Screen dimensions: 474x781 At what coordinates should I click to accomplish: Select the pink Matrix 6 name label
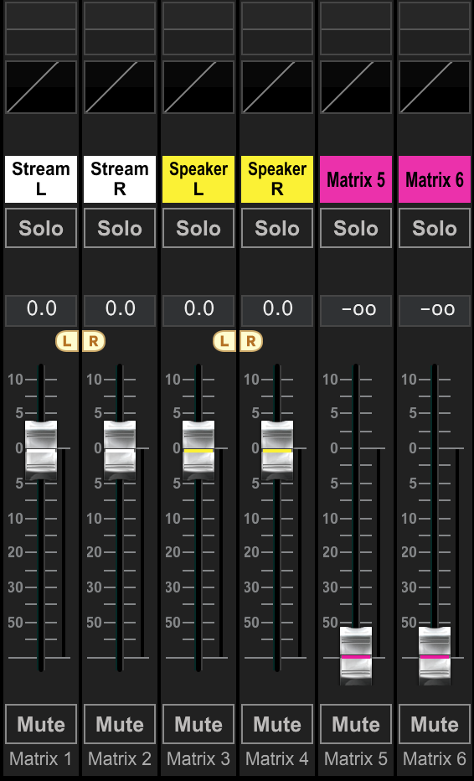(x=434, y=179)
